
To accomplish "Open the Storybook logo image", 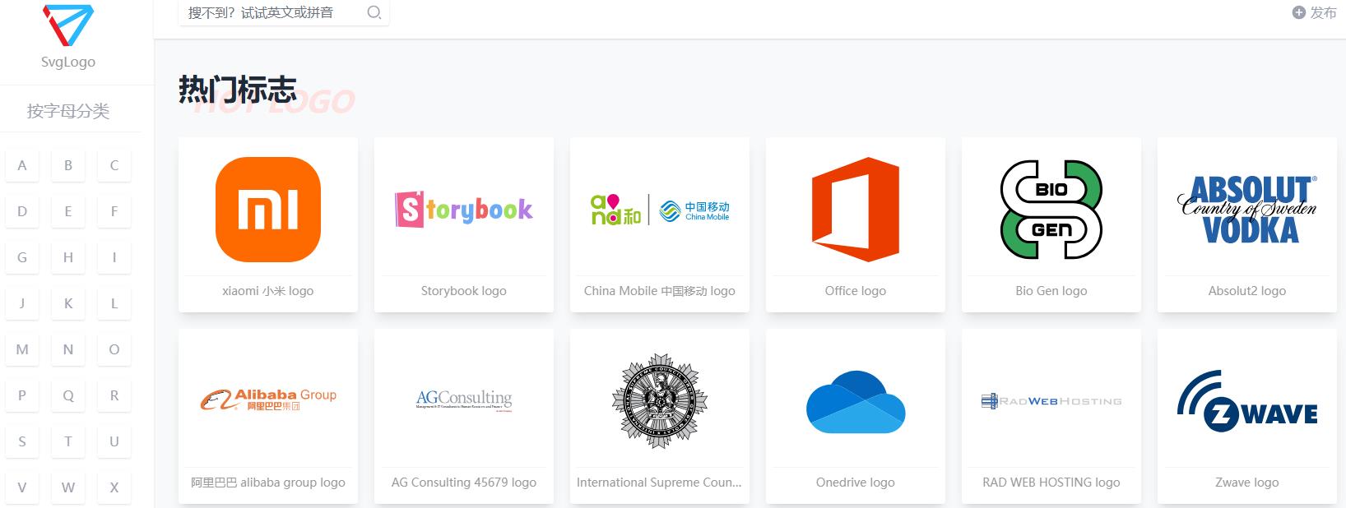I will tap(464, 210).
